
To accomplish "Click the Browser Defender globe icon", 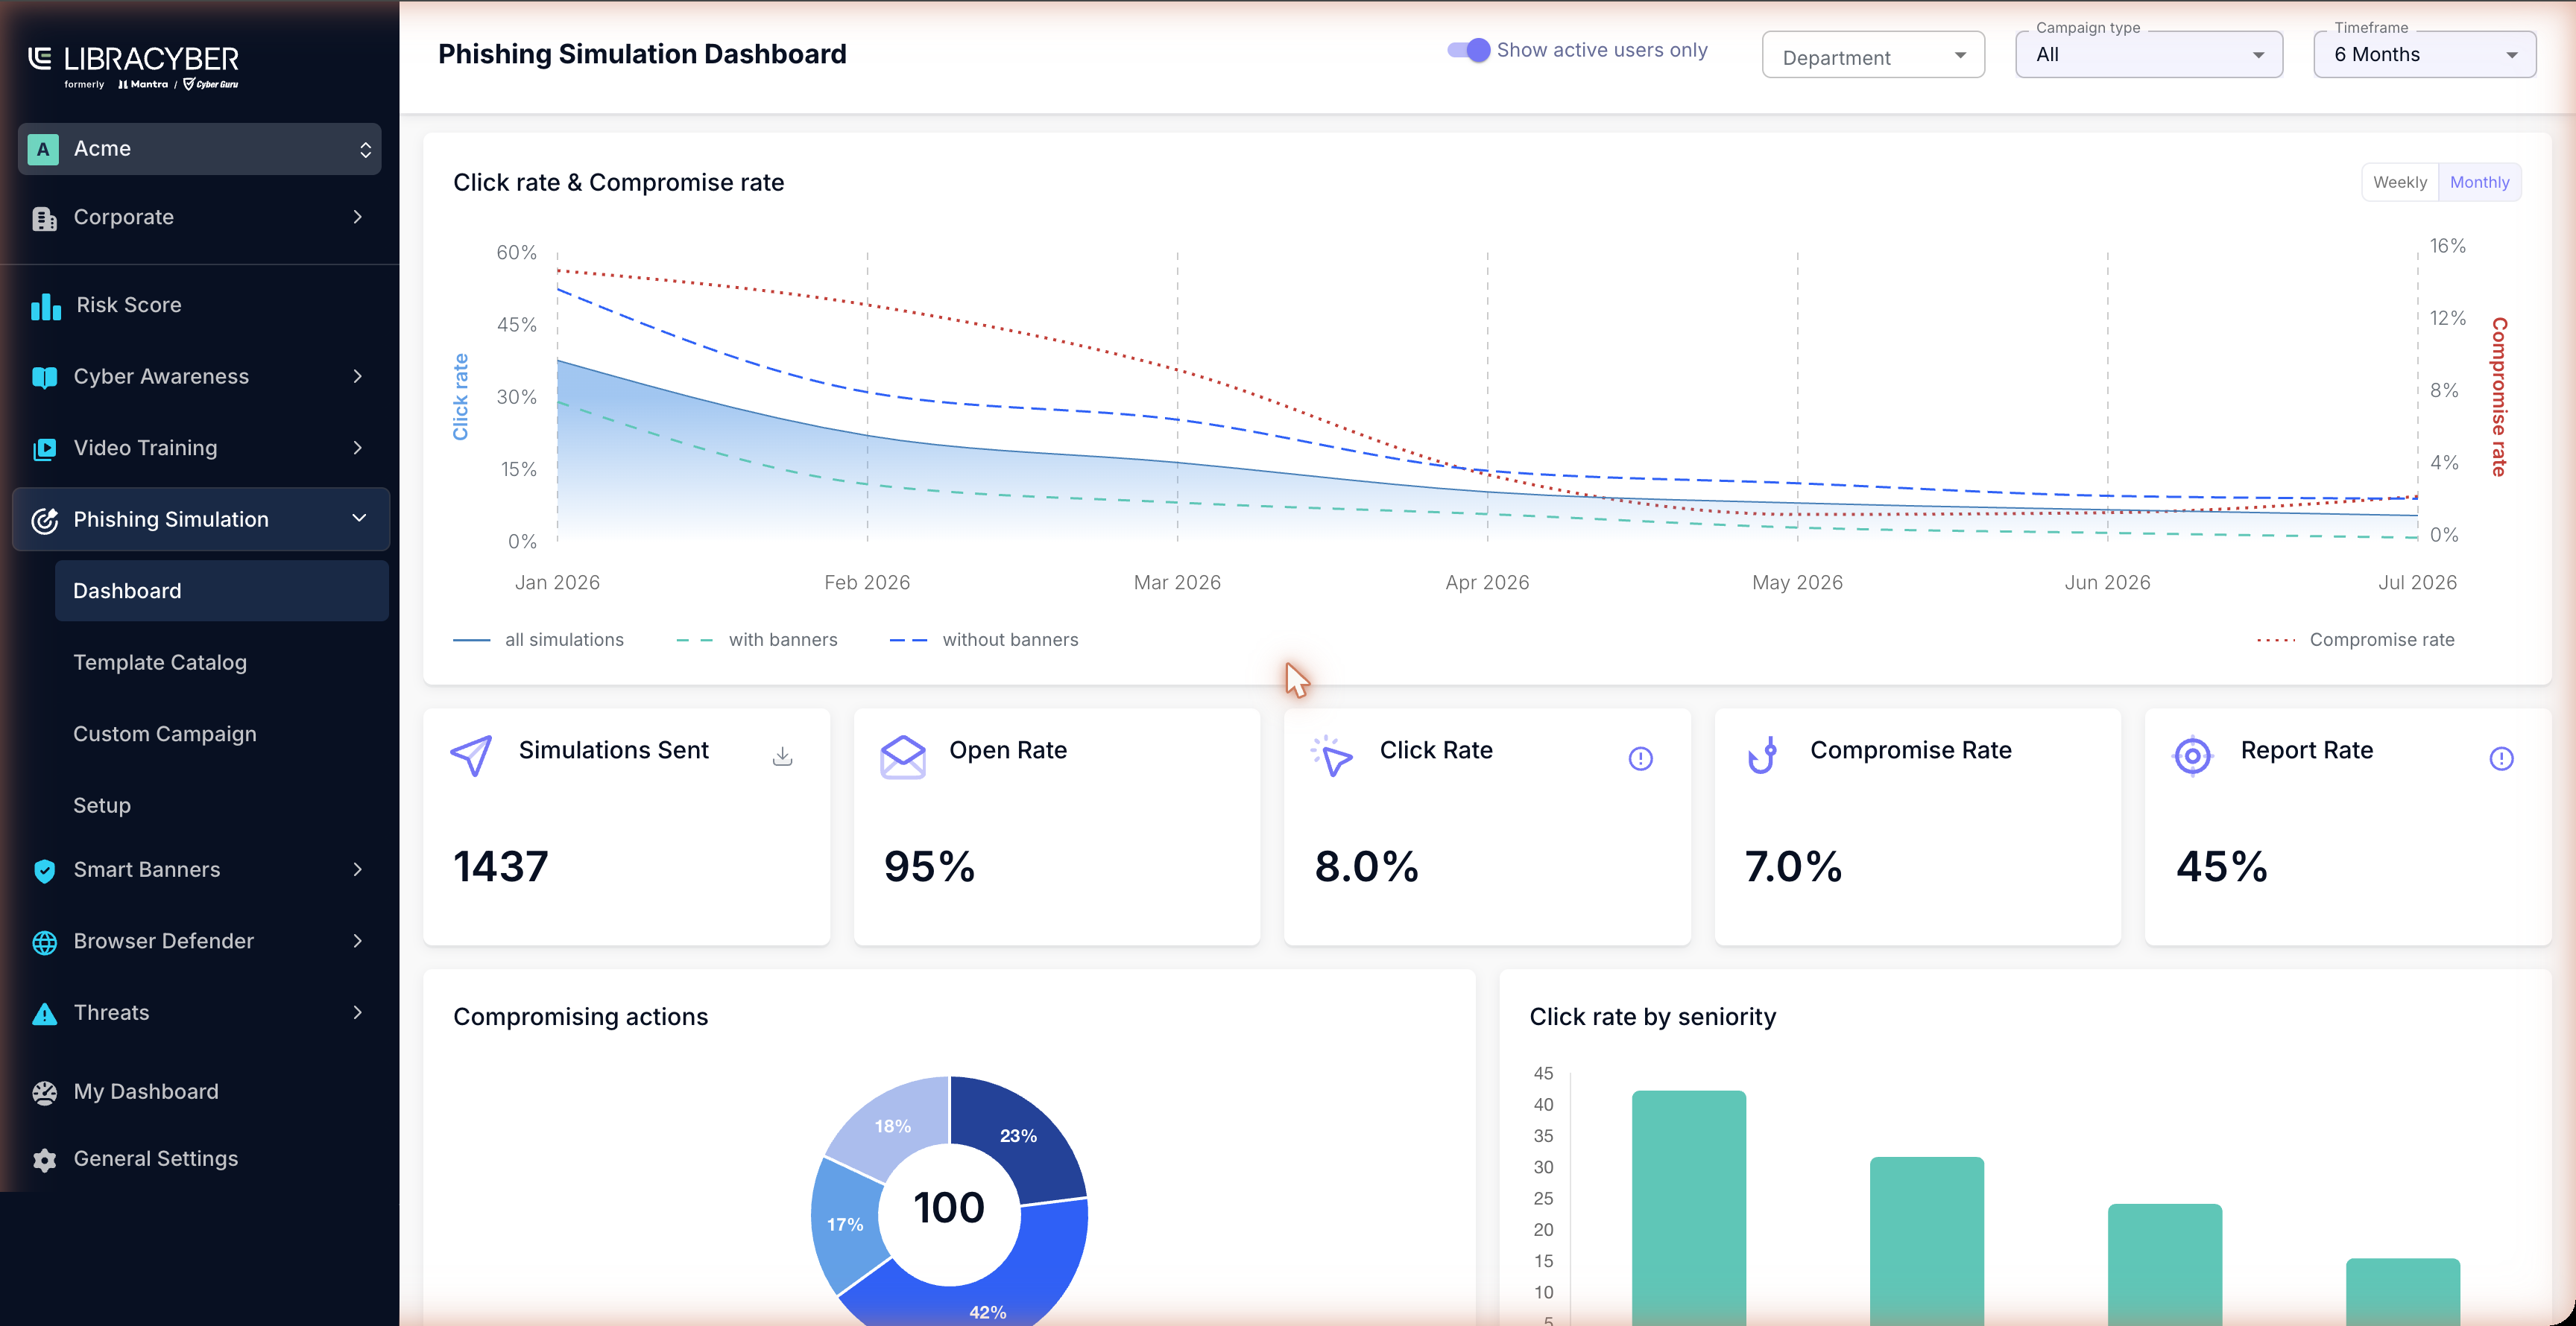I will pyautogui.click(x=45, y=942).
